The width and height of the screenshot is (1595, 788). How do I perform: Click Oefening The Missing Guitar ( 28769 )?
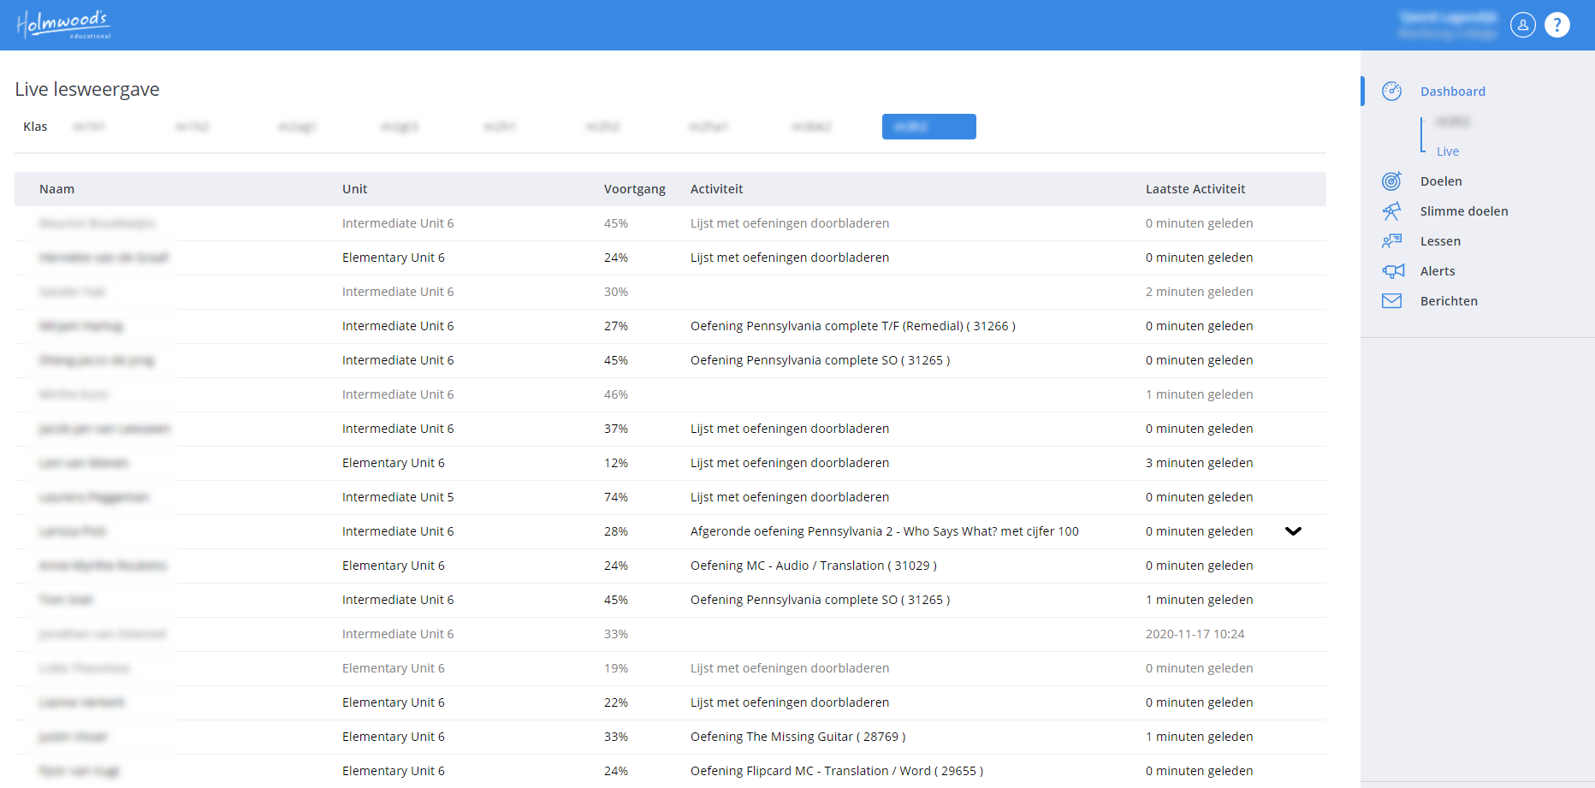pos(797,737)
